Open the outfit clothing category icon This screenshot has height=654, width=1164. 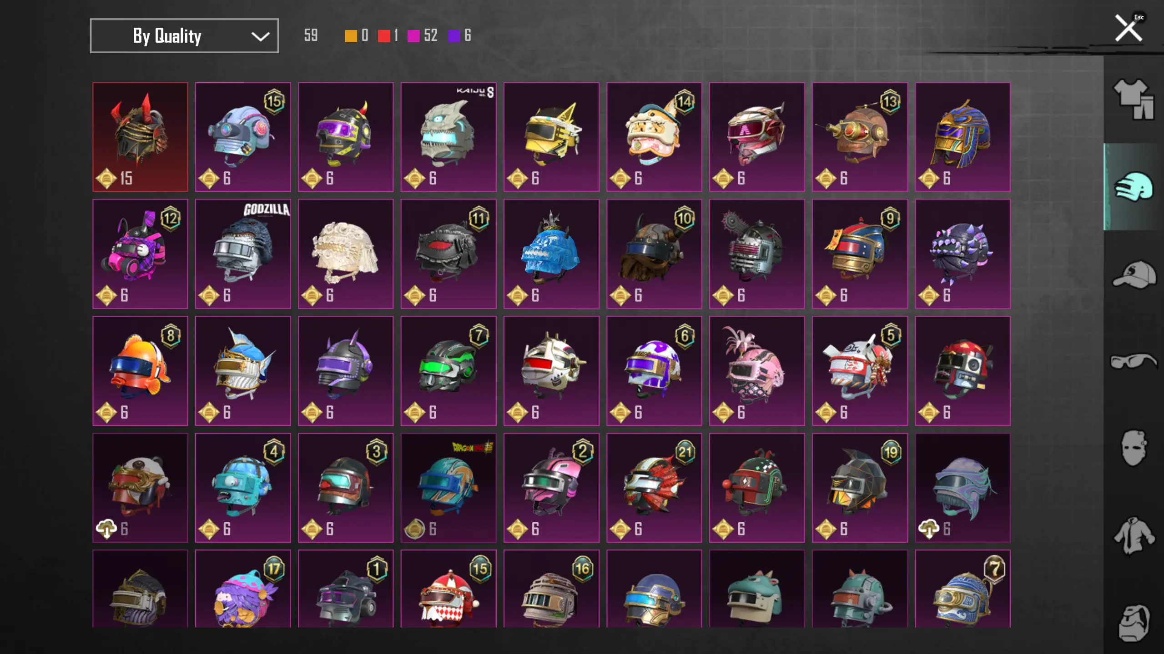(x=1134, y=99)
